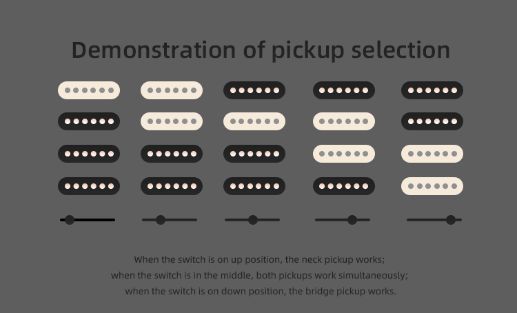Screen dimensions: 517x313
Task: Select the bottom black pickup in the fourth column
Action: pos(344,186)
